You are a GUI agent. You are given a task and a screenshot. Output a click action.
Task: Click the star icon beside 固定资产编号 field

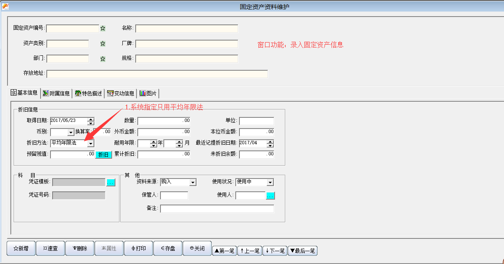tap(103, 29)
